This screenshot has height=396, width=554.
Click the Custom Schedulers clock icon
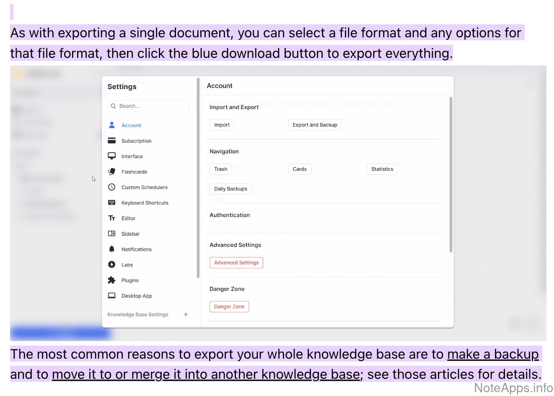coord(112,187)
